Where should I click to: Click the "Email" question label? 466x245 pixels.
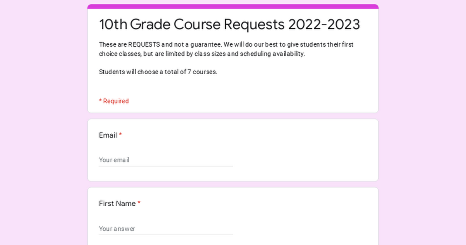pyautogui.click(x=108, y=135)
